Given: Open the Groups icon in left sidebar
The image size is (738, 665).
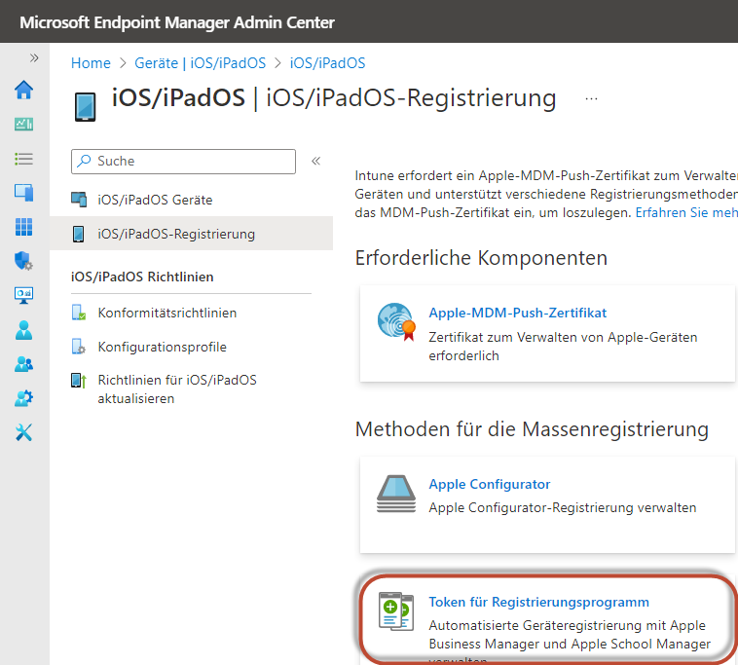Looking at the screenshot, I should coord(24,364).
